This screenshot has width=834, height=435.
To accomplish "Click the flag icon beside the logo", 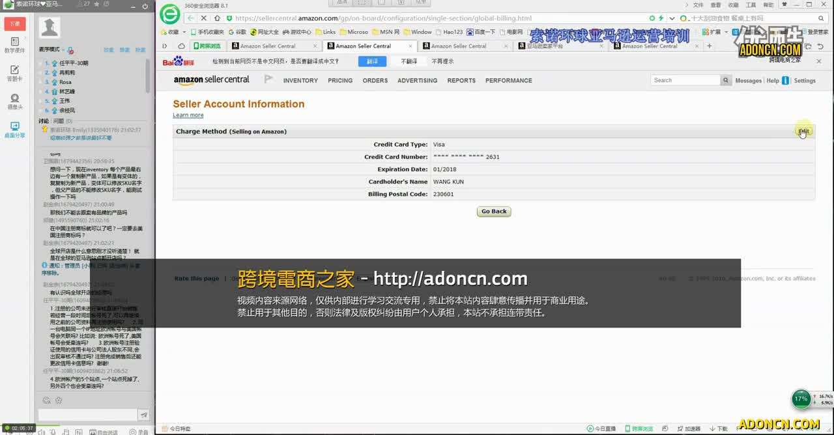I will [x=268, y=79].
